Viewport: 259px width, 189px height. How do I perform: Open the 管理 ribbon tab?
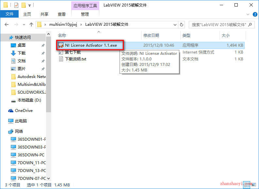click(x=85, y=14)
